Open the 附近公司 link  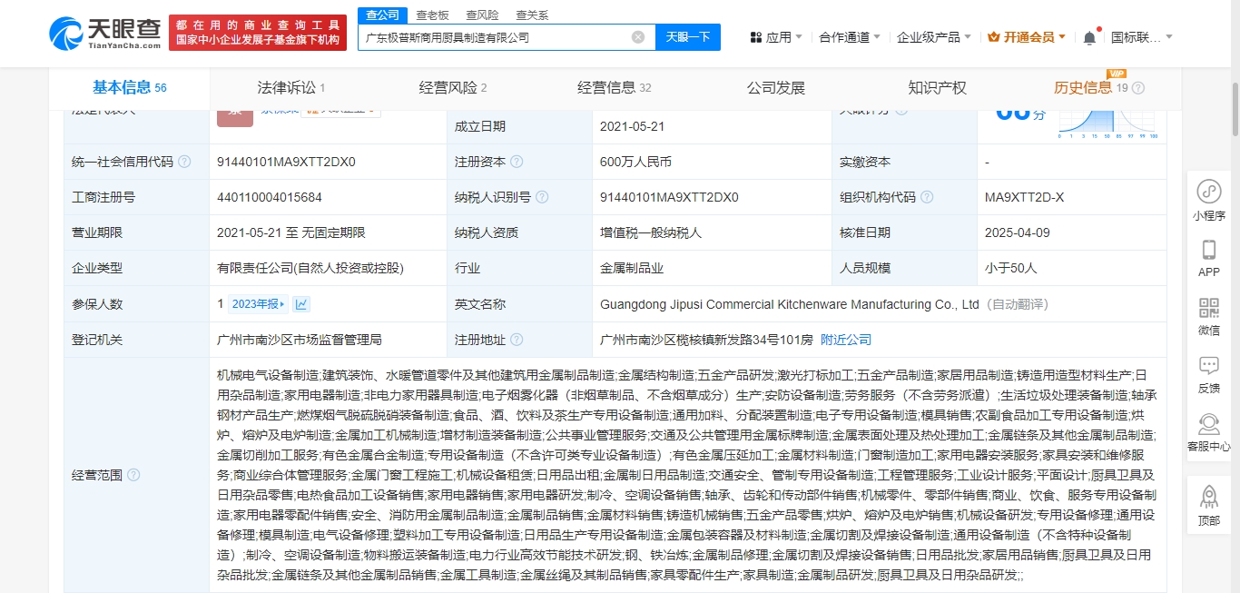846,340
